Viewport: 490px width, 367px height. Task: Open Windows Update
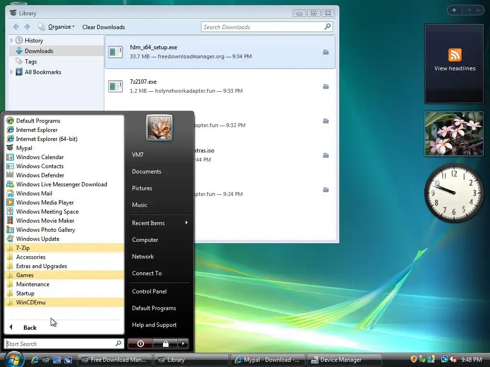pos(65,238)
